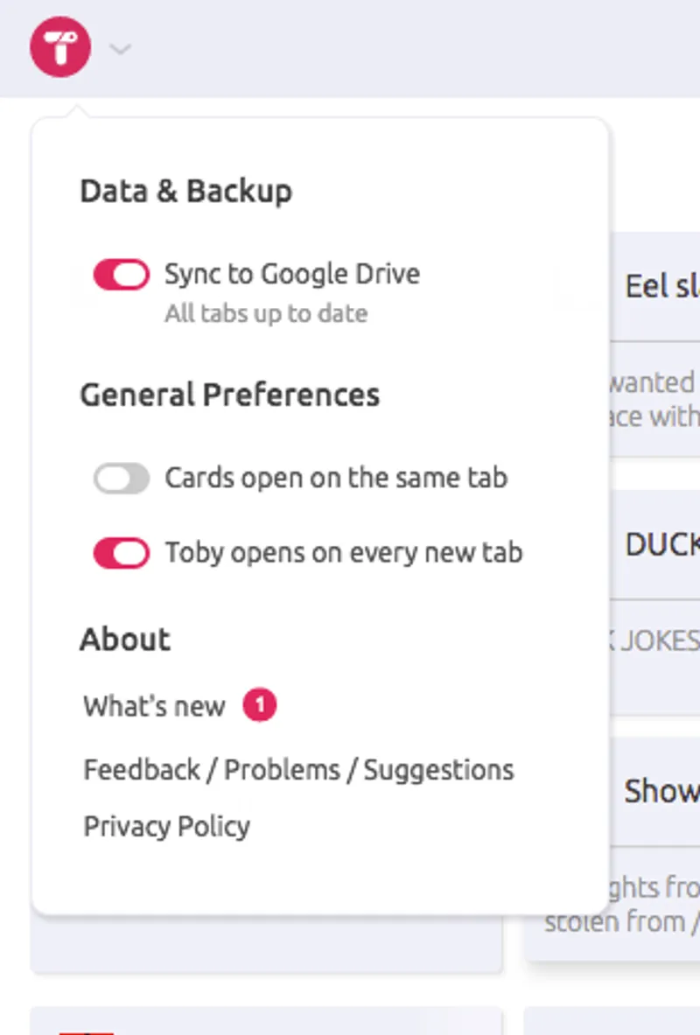Click the 'All tabs up to date' status text
700x1035 pixels.
(266, 313)
